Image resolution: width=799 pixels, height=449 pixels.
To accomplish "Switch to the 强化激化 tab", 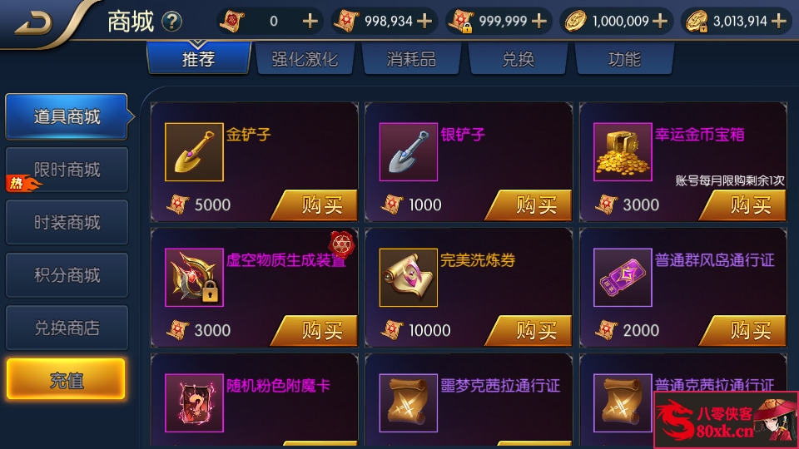I will click(x=305, y=59).
